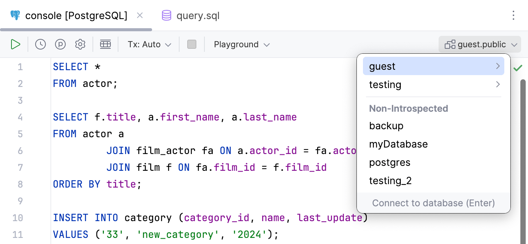Close the console [PostgreSQL] tab
The width and height of the screenshot is (528, 244).
click(x=140, y=15)
